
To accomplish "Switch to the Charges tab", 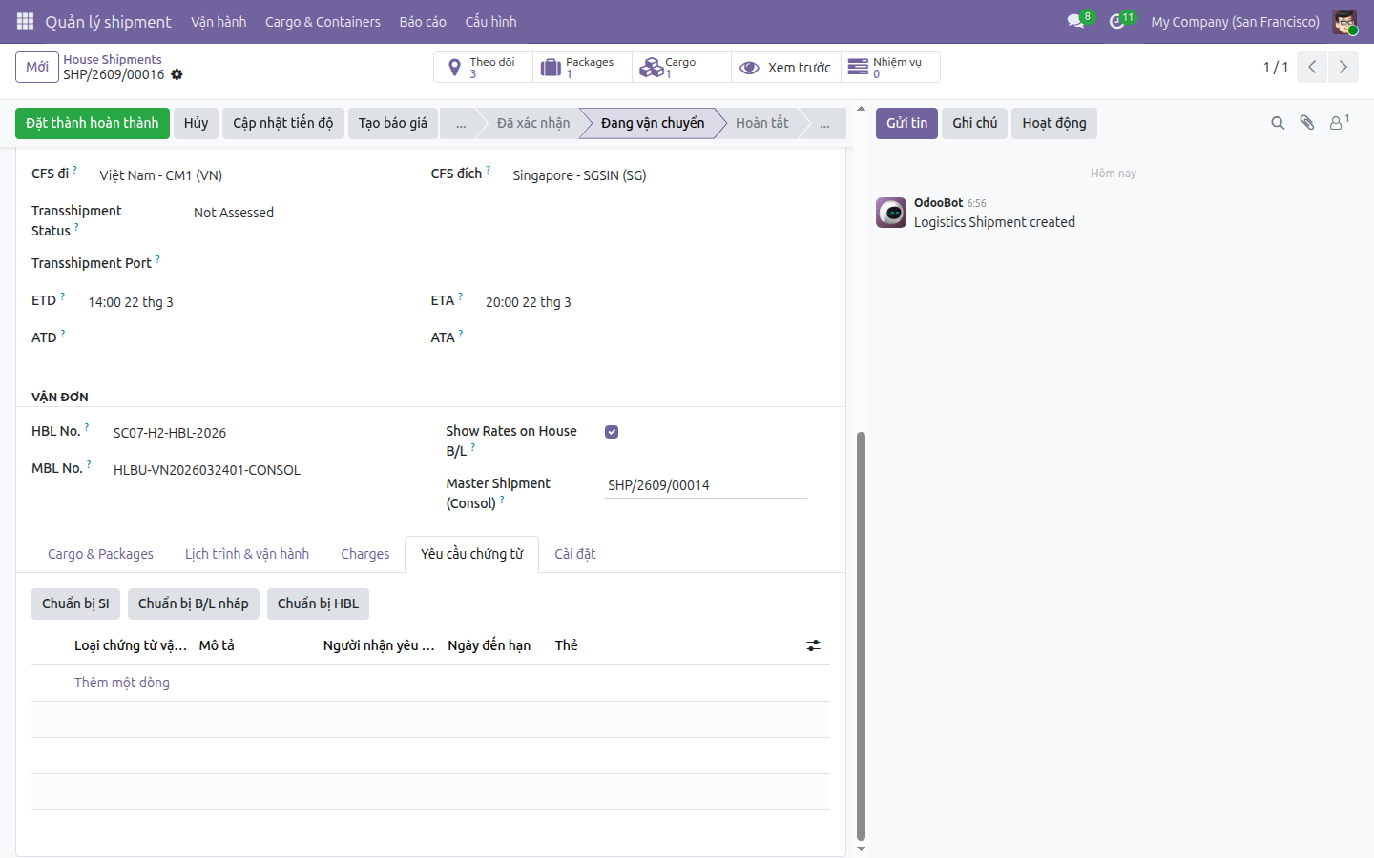I will [x=365, y=554].
